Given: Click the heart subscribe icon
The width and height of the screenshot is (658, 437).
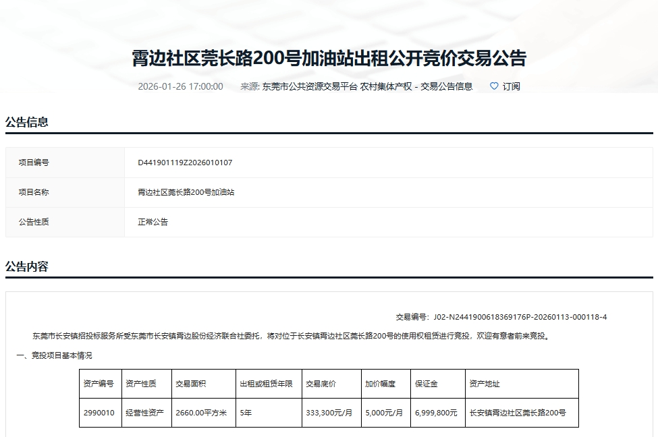Looking at the screenshot, I should (x=494, y=86).
